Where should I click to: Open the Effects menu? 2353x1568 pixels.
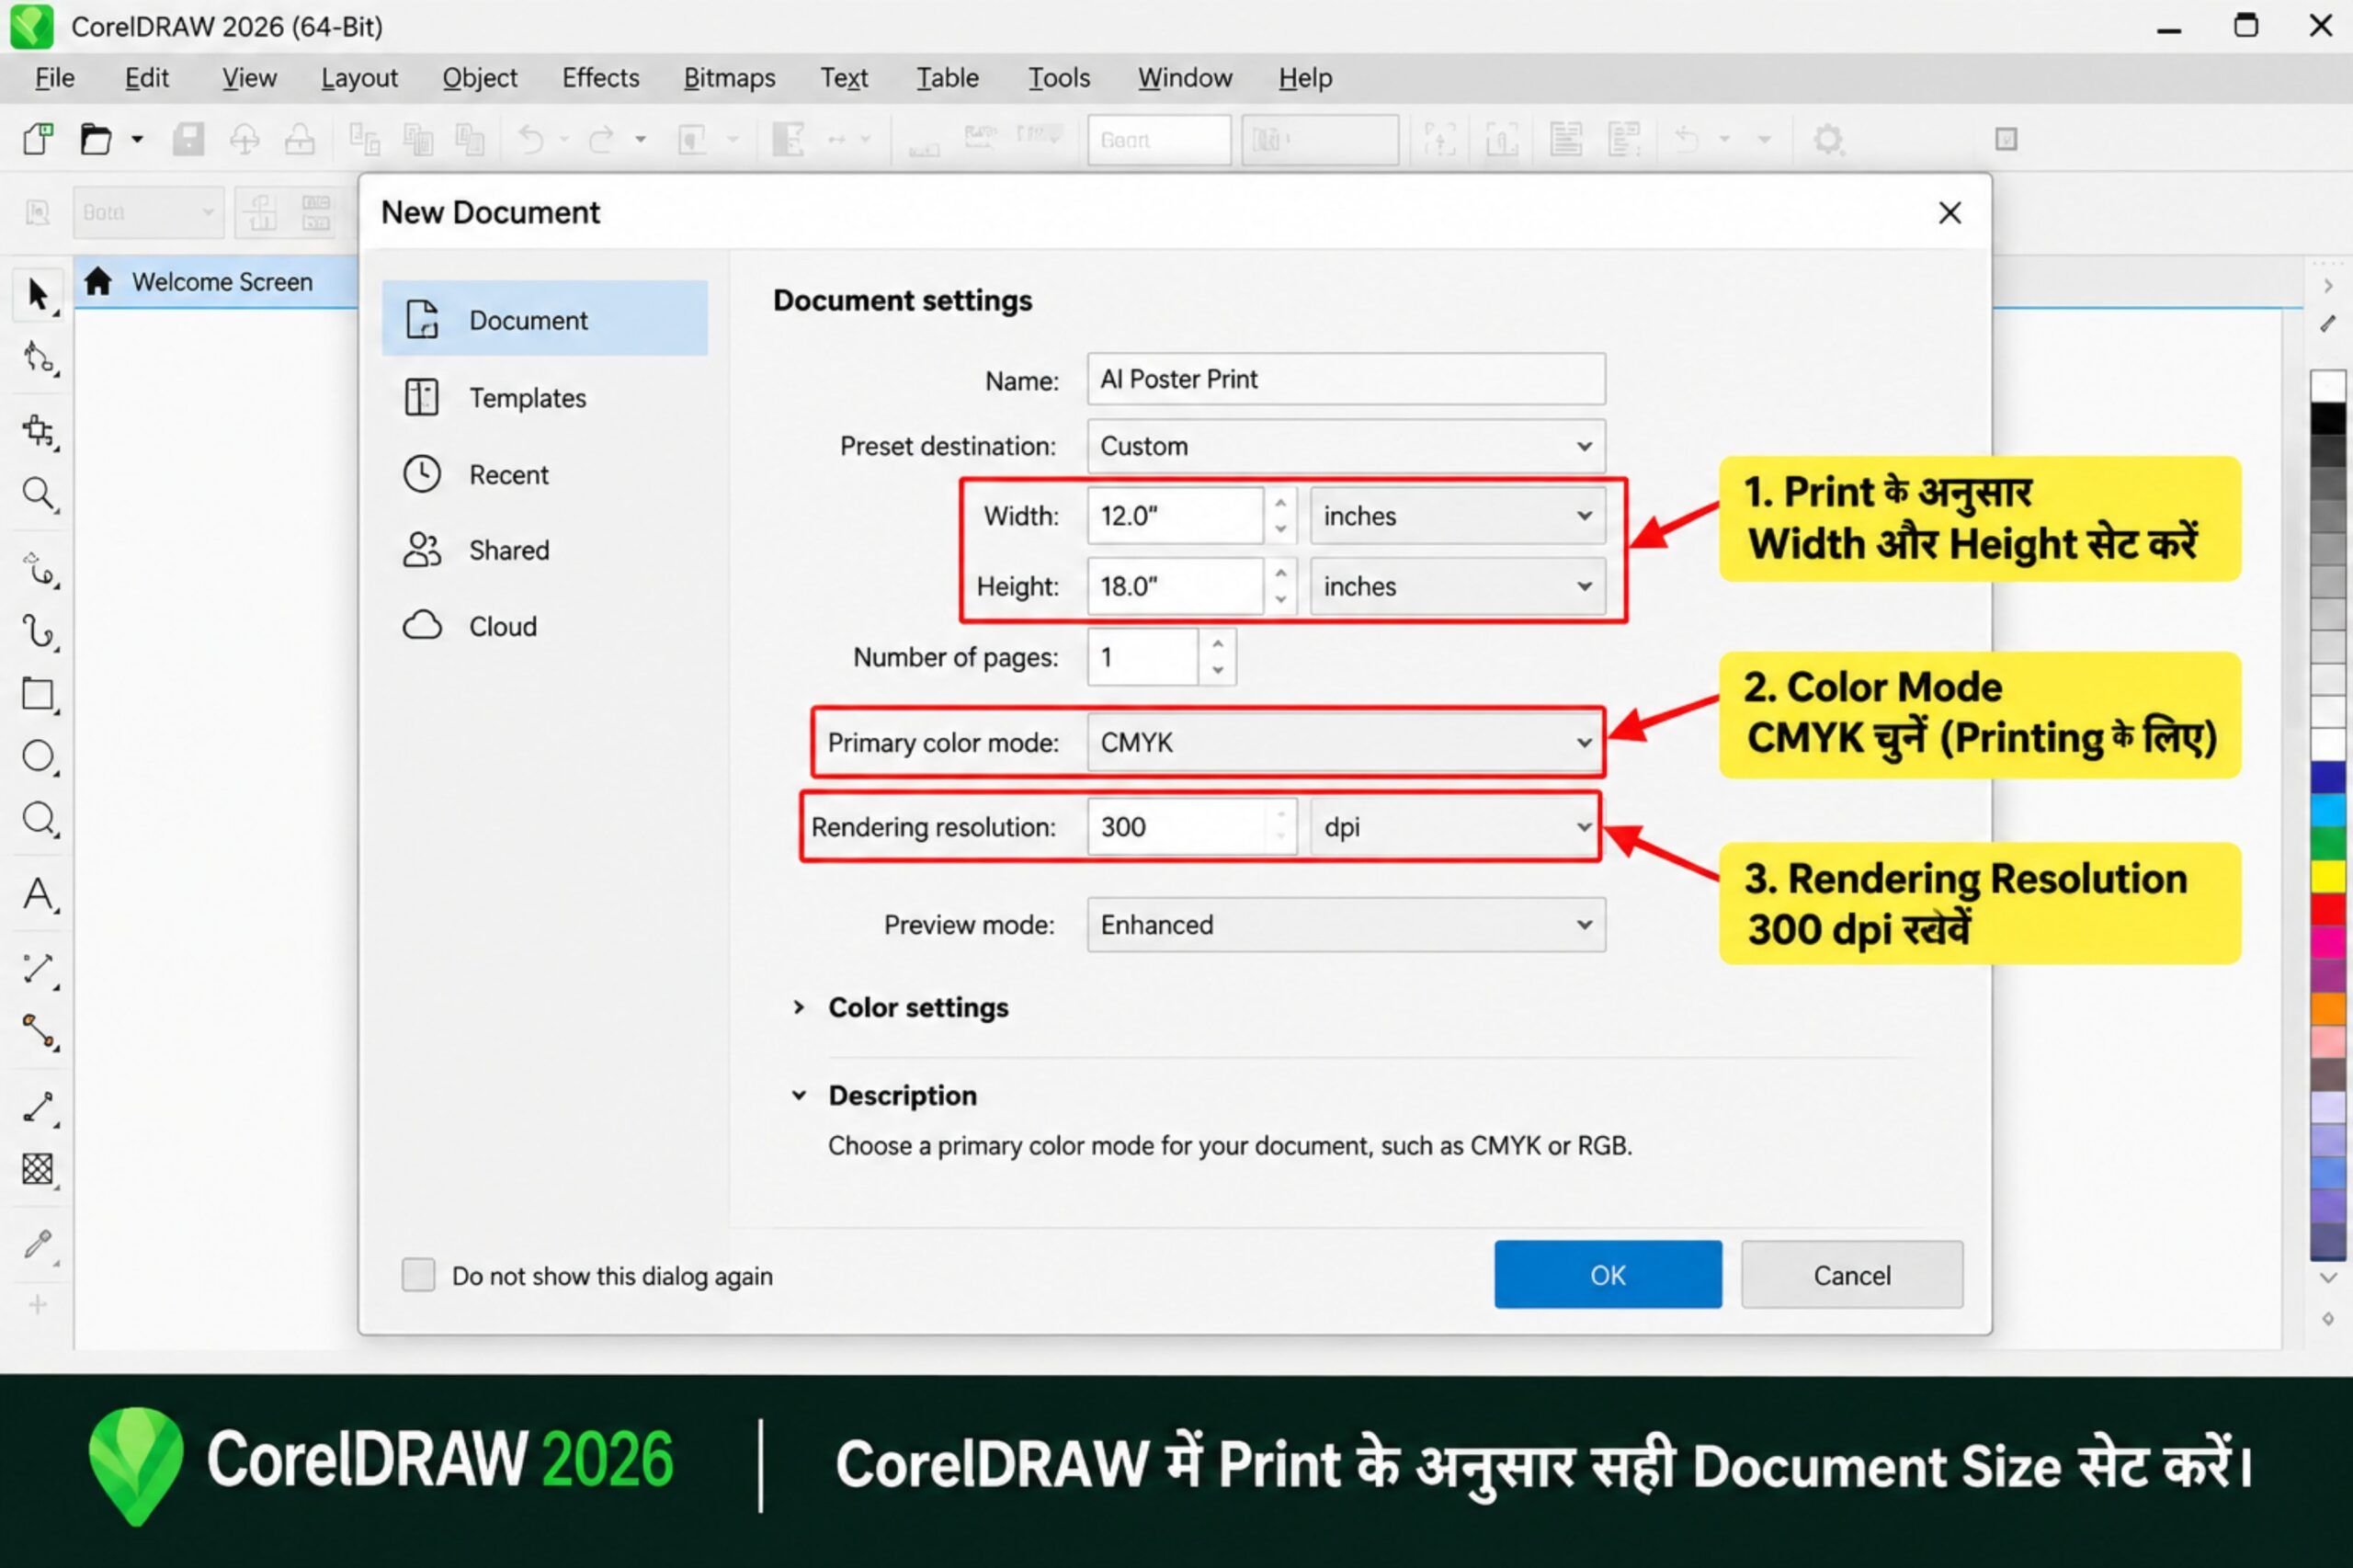coord(600,78)
